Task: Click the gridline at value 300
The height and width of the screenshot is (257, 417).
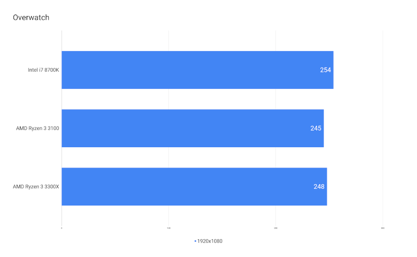Action: (x=383, y=128)
